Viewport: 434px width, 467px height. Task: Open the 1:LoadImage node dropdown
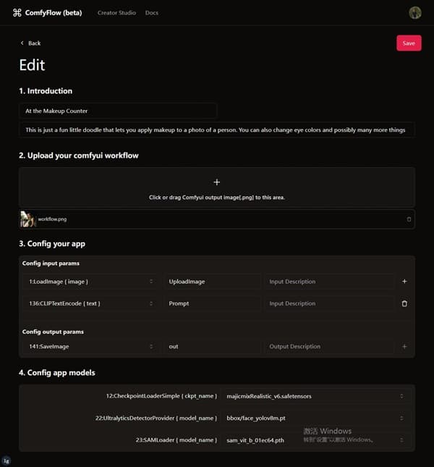pos(90,282)
